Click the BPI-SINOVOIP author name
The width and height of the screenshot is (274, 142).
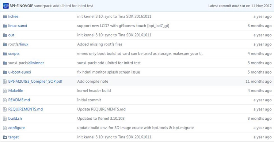pyautogui.click(x=22, y=6)
